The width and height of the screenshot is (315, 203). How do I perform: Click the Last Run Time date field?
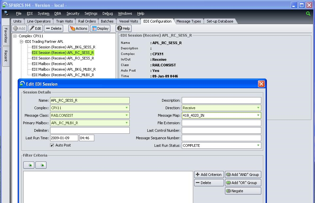(64, 138)
